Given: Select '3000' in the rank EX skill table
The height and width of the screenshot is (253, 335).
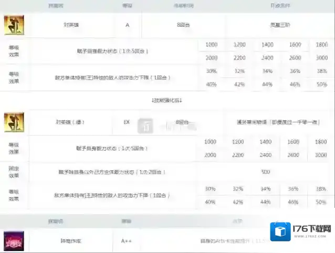Looking at the screenshot, I should click(321, 155).
